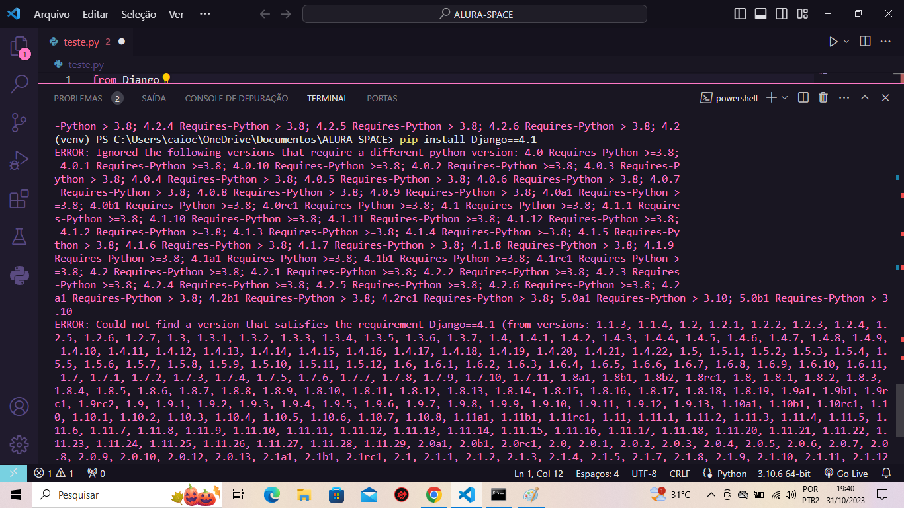Open the Explorer view in activity bar

pyautogui.click(x=19, y=47)
